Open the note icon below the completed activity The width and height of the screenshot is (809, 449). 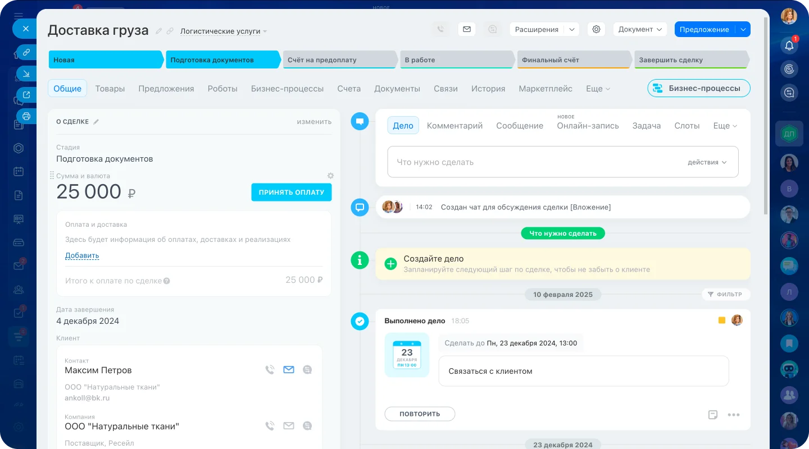[713, 414]
